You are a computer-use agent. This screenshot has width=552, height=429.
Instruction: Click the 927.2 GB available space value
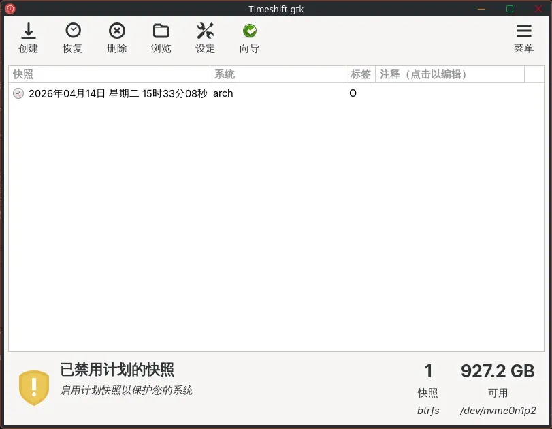(x=498, y=371)
